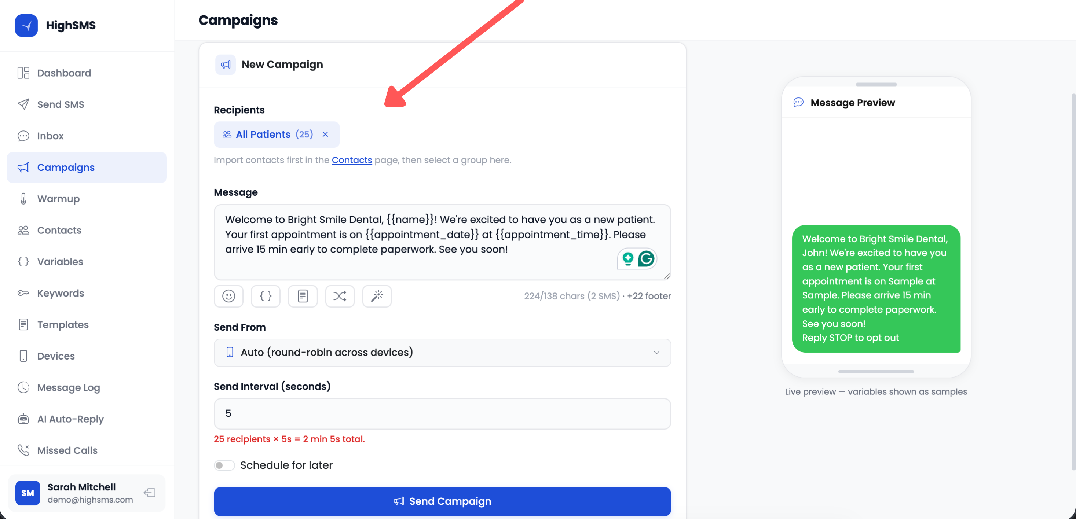Open the Templates page in sidebar
Image resolution: width=1076 pixels, height=519 pixels.
tap(63, 325)
